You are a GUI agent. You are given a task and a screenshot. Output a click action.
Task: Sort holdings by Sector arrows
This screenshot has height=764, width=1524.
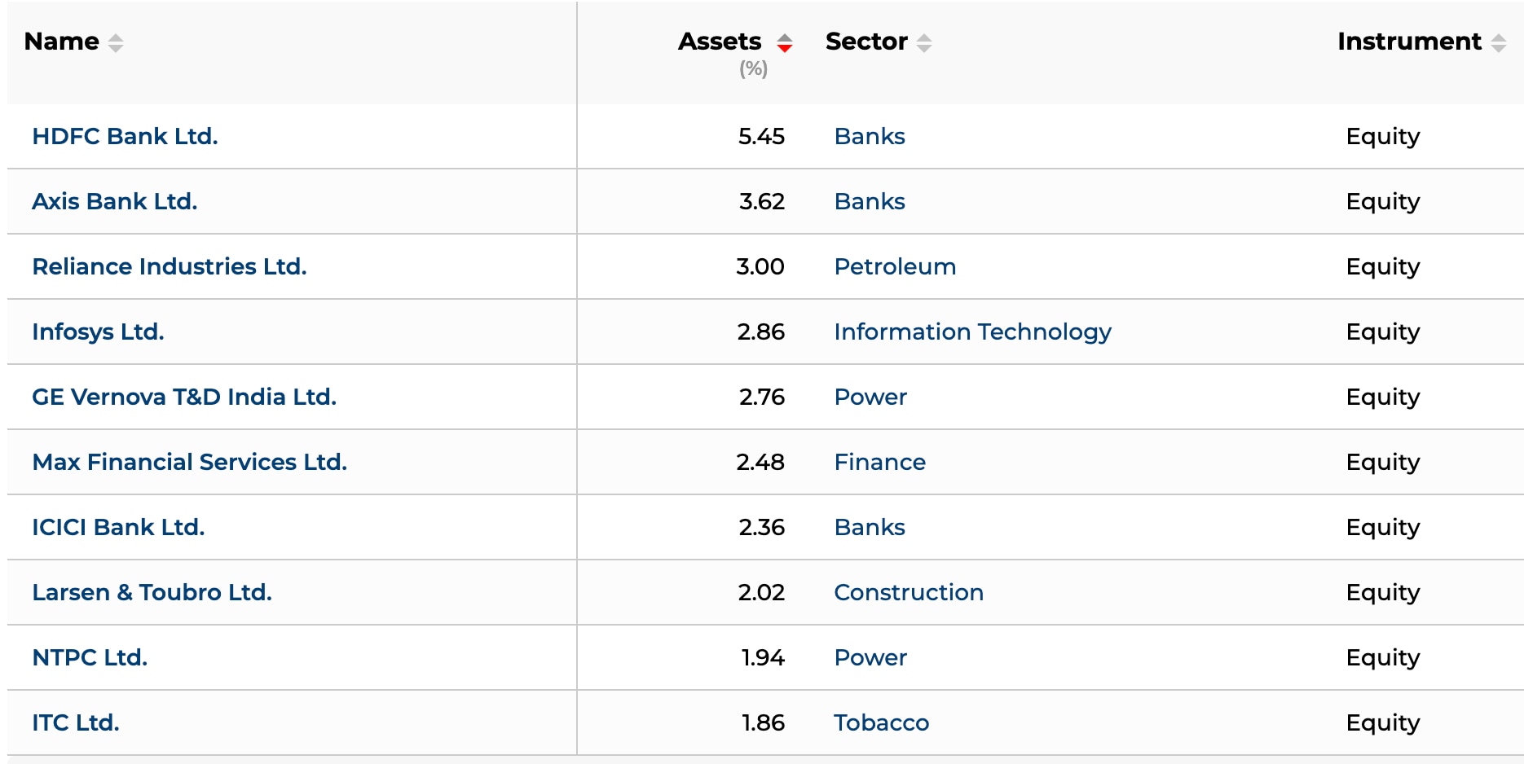[923, 42]
